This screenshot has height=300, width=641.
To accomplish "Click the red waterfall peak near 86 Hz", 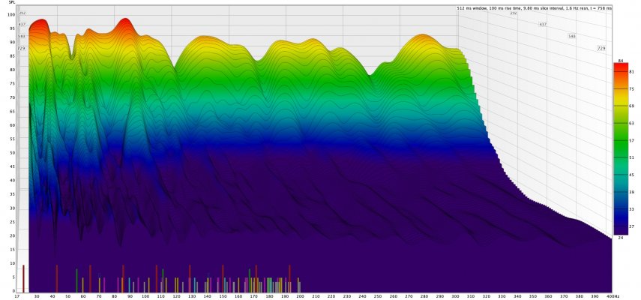I will pos(124,19).
